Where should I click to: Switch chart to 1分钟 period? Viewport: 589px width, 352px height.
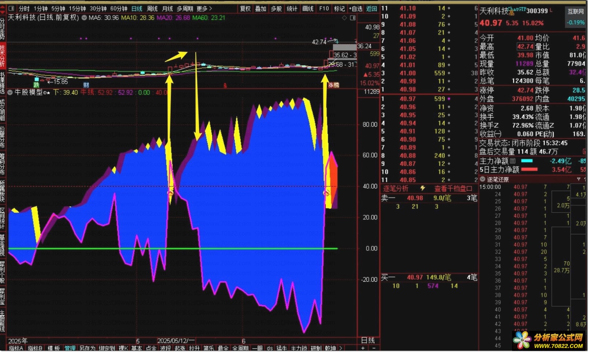(x=41, y=8)
